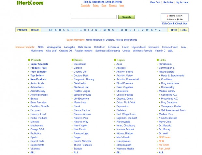The height and width of the screenshot is (155, 202).
Task: Open Free Samples in Products list
Action: tap(38, 72)
